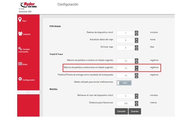Click the Configuración gear icon
The height and width of the screenshot is (118, 188).
click(20, 79)
